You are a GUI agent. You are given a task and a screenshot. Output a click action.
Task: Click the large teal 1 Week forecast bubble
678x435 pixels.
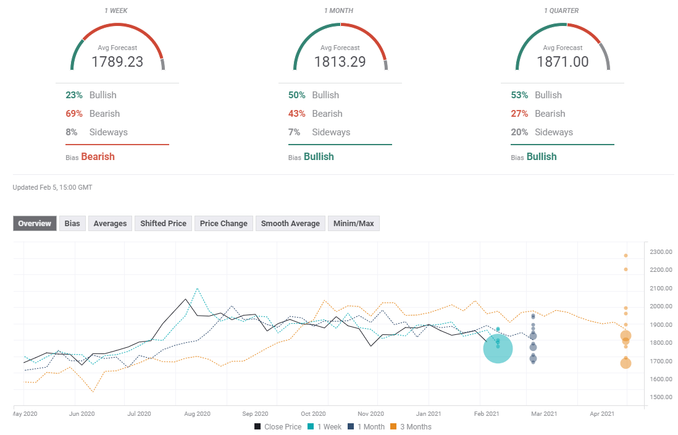pos(498,349)
